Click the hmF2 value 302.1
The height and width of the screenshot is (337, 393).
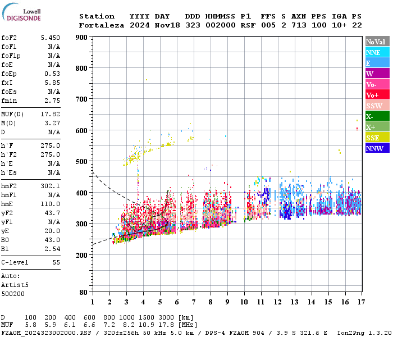(x=51, y=186)
